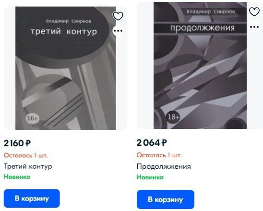Click 'Осталась 1 шт.' under 2 160 ₽

[x=25, y=155]
